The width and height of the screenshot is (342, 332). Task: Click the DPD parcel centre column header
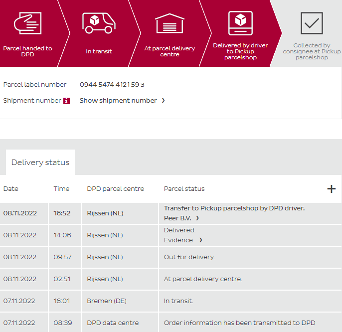115,189
